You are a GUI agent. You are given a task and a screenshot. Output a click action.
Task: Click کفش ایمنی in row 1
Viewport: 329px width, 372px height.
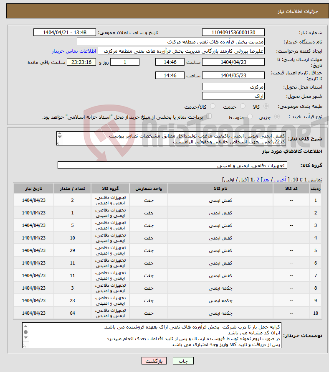pyautogui.click(x=220, y=200)
